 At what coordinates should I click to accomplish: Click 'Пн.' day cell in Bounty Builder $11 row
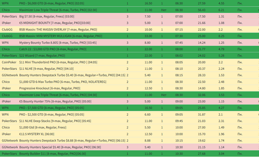click(240, 154)
